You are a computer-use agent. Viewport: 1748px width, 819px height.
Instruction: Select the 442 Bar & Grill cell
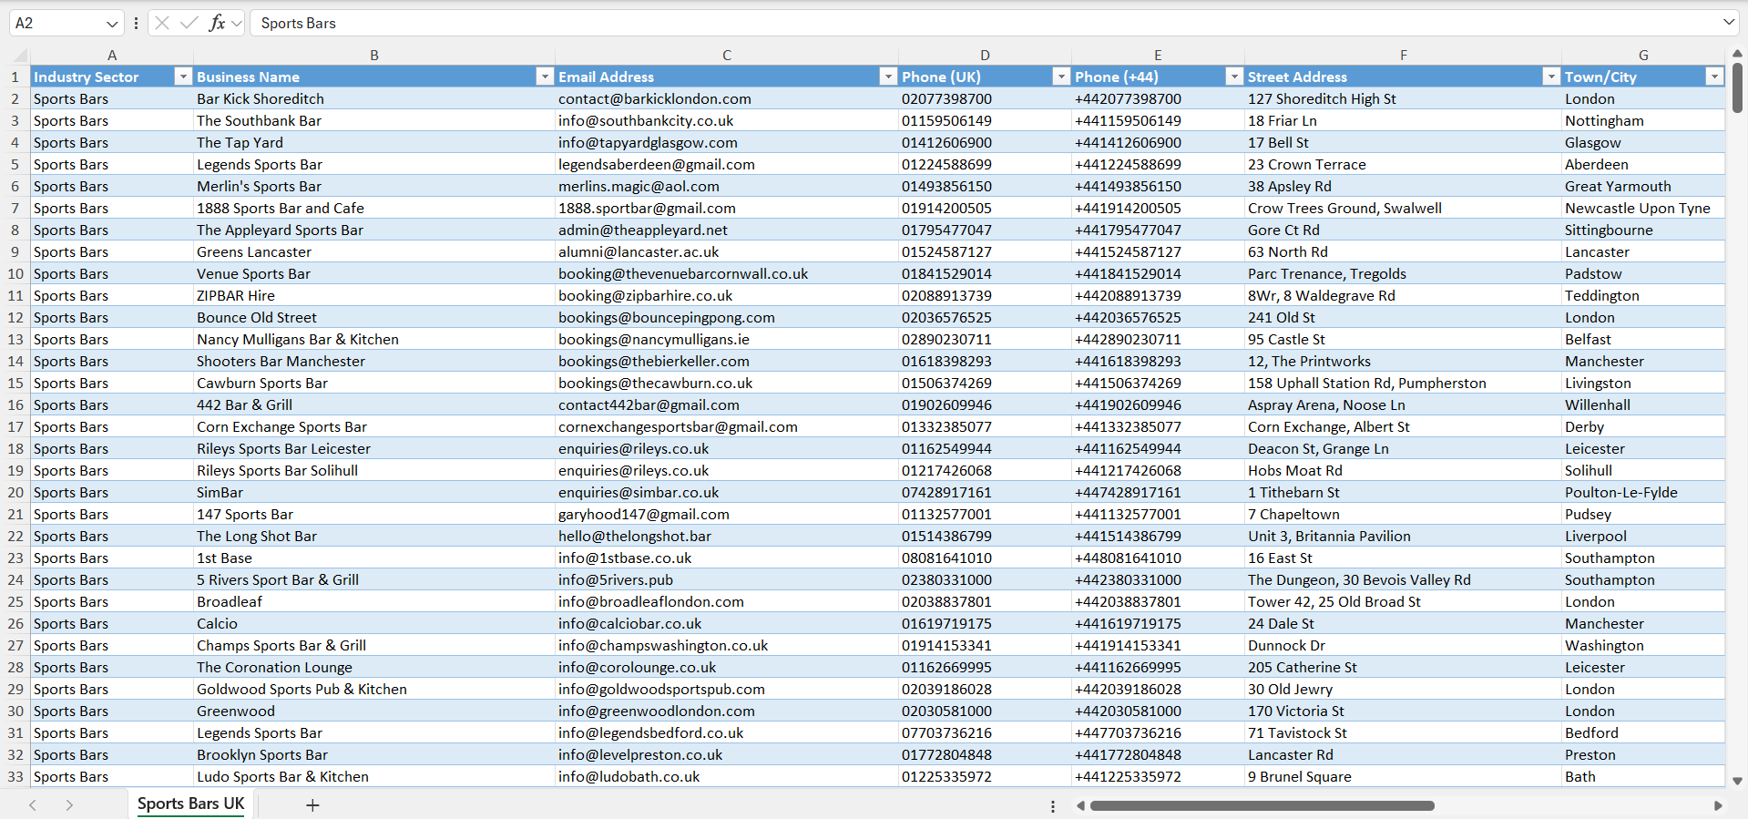coord(374,405)
